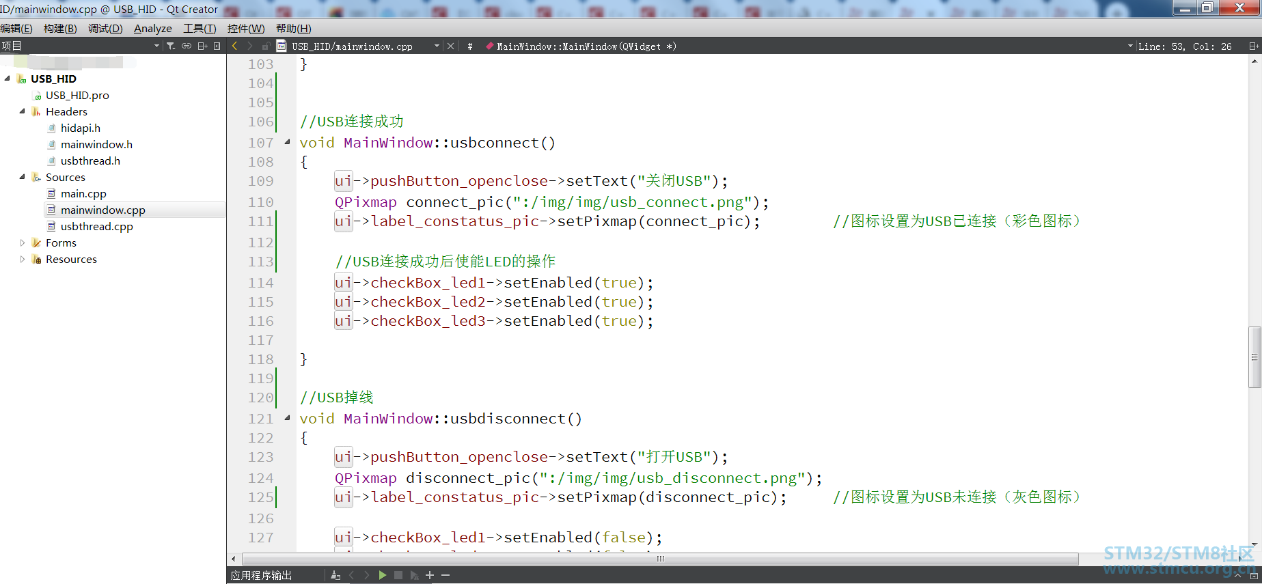Collapse the Sources folder in project tree

click(23, 177)
